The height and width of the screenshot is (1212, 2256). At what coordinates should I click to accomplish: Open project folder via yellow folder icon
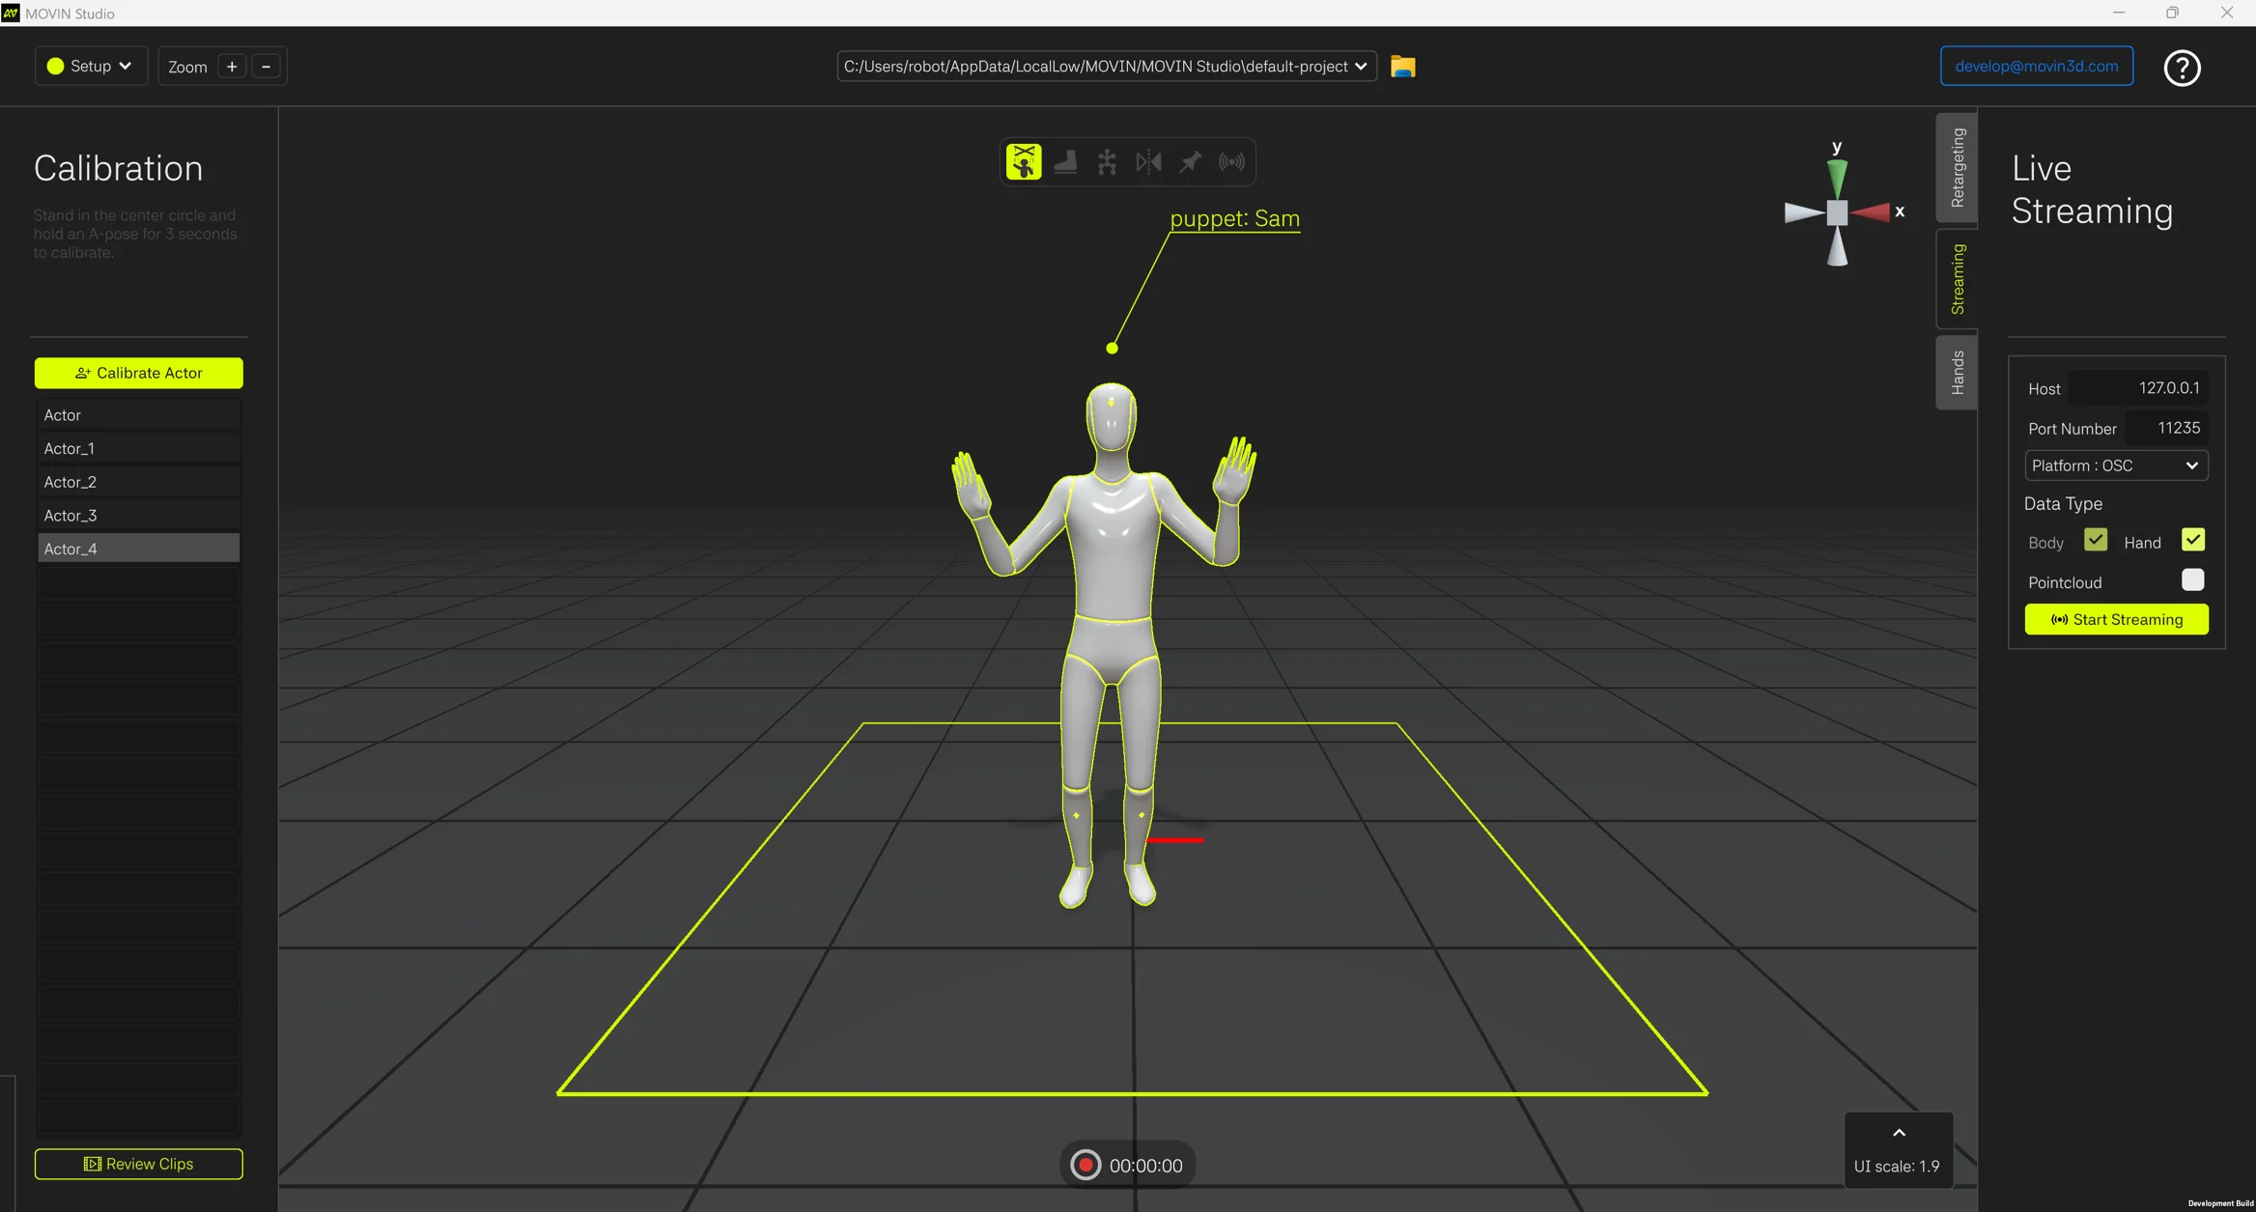click(x=1402, y=67)
